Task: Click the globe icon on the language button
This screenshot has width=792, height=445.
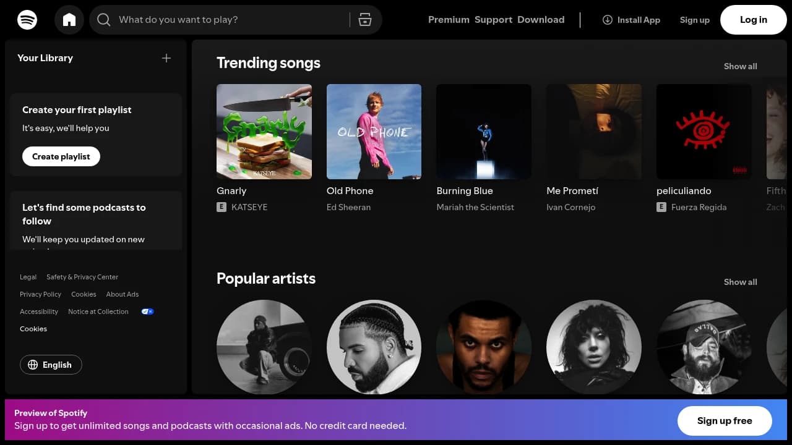Action: 33,365
